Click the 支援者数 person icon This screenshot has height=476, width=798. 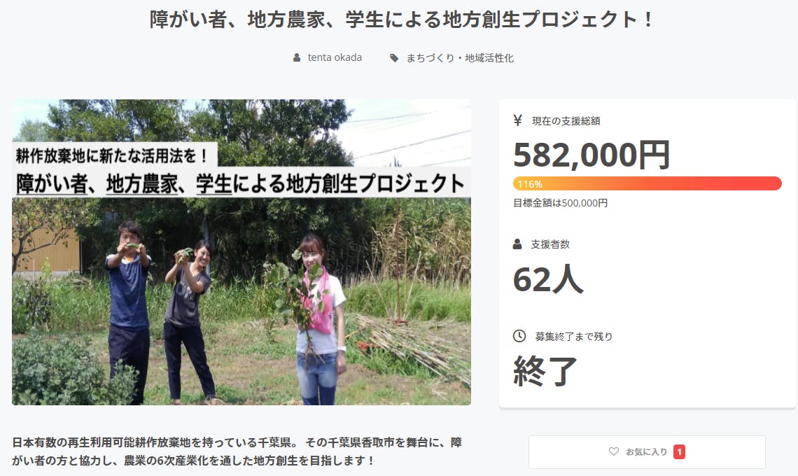tap(517, 244)
